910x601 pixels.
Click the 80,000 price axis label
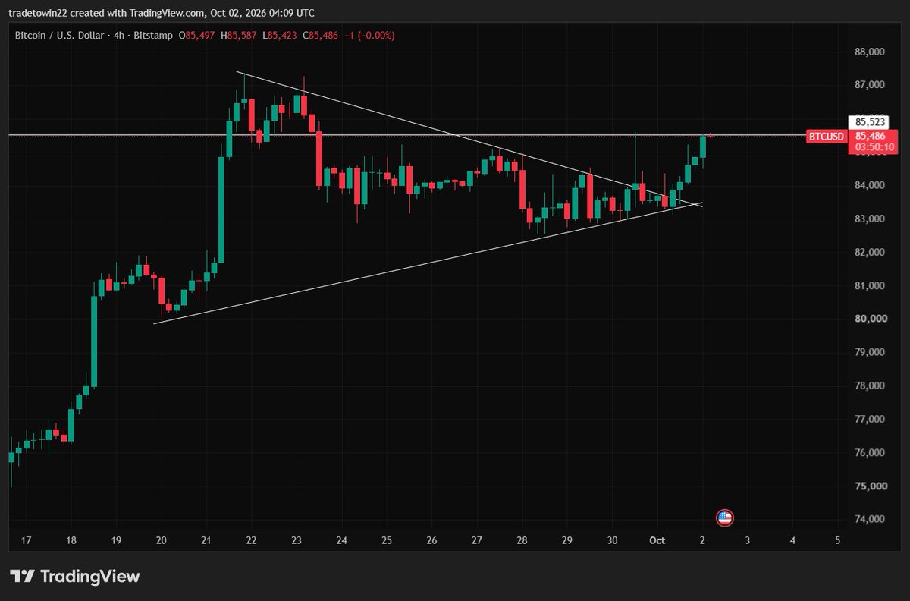(x=870, y=319)
